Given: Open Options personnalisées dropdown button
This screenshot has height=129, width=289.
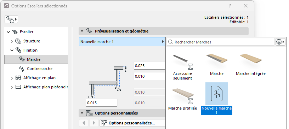Looking at the screenshot, I should tap(132, 123).
